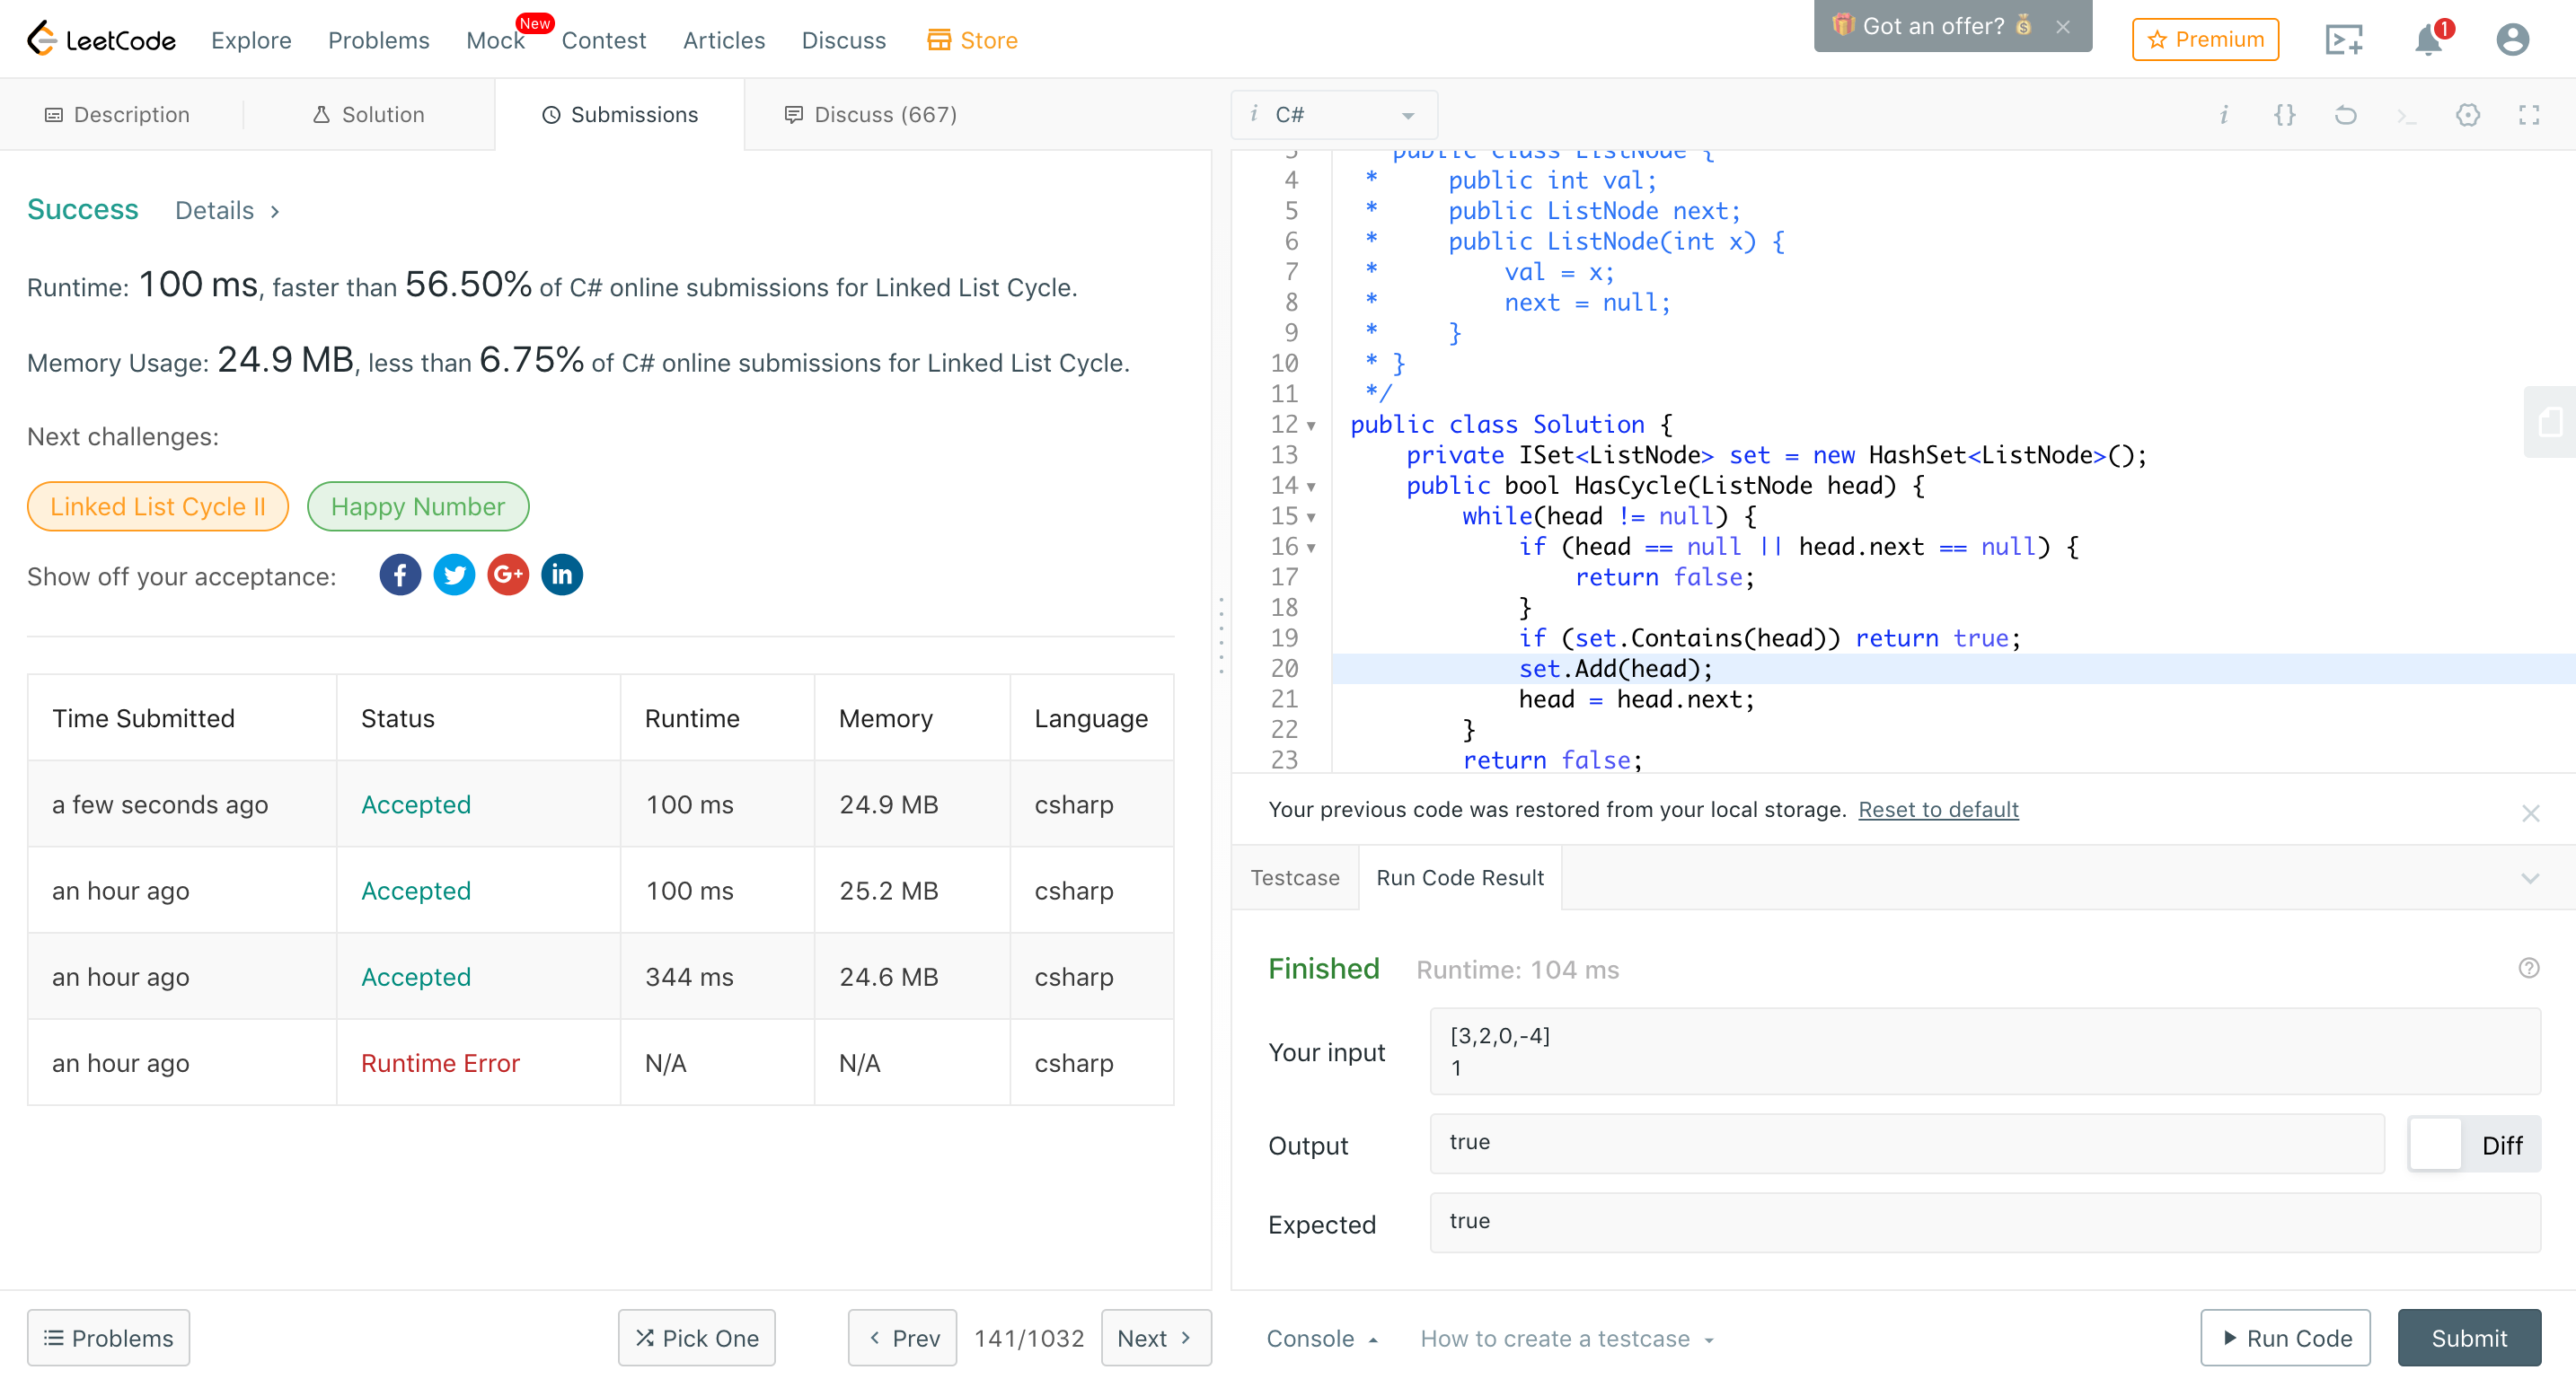The width and height of the screenshot is (2576, 1379).
Task: Share acceptance on Google Plus
Action: pos(508,575)
